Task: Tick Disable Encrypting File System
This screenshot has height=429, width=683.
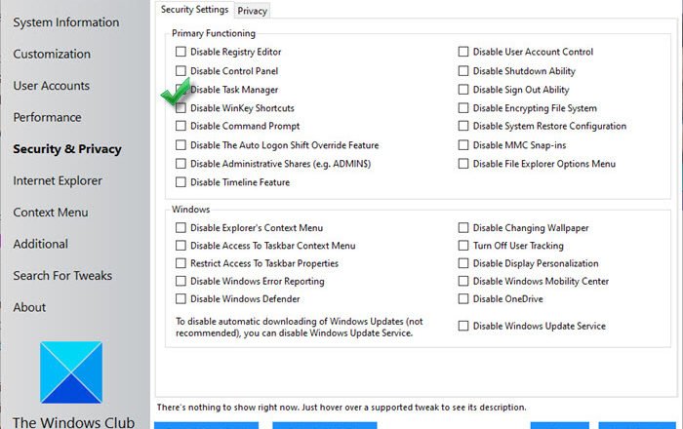Action: click(x=463, y=108)
